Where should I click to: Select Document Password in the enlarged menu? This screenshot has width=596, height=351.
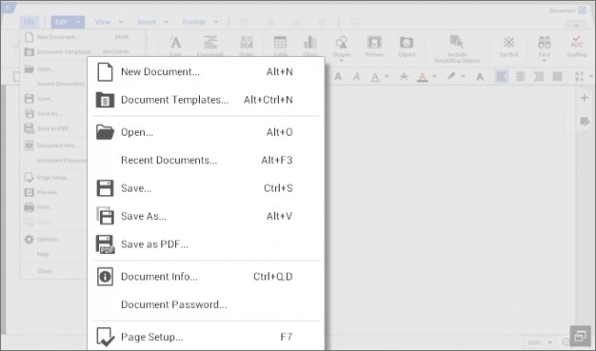206,304
